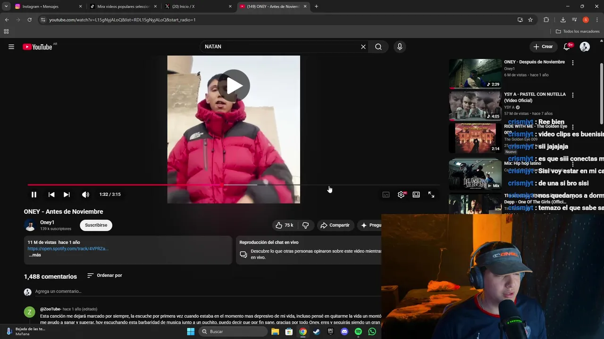Open the Spotify track link in description
604x339 pixels.
68,249
